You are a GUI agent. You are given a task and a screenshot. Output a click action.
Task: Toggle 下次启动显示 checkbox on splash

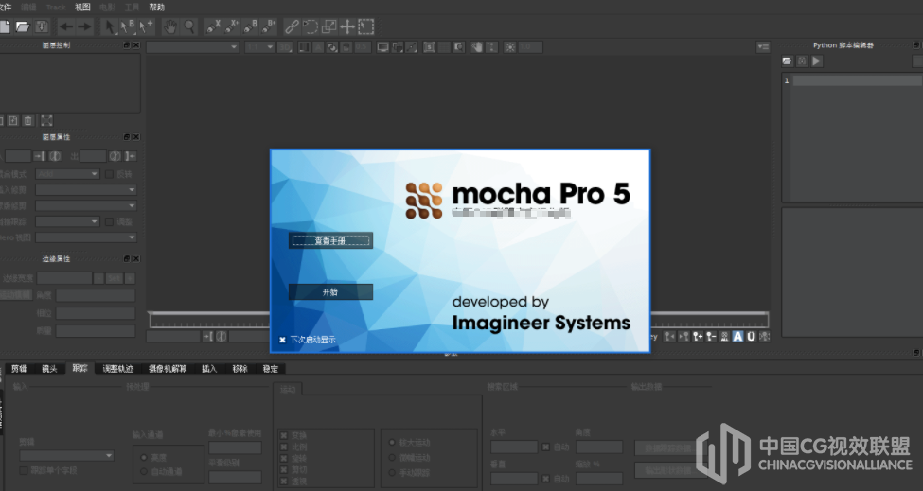(x=282, y=340)
